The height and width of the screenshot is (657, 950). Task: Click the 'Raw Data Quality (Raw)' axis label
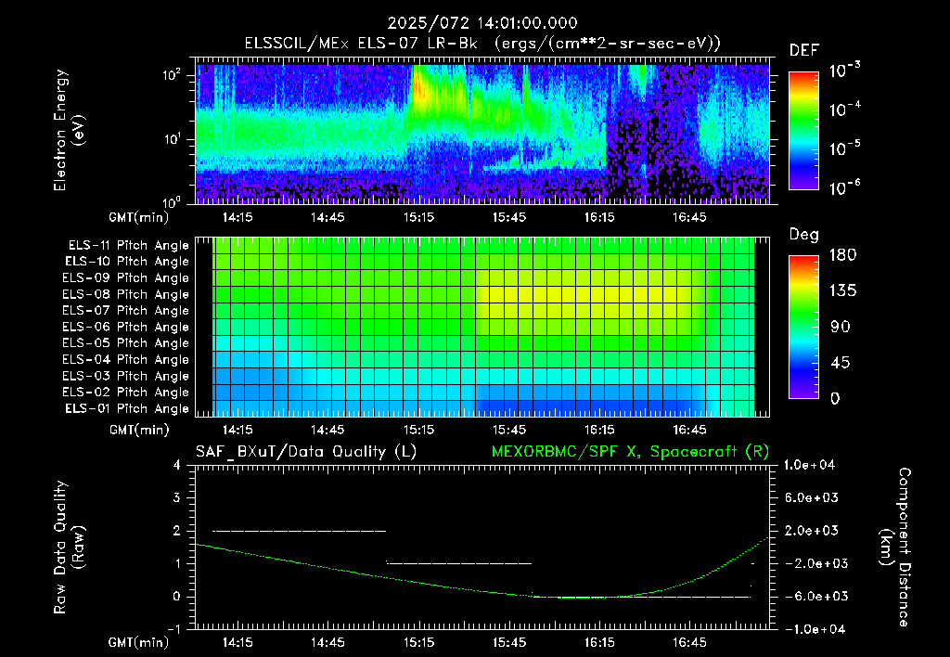(69, 547)
